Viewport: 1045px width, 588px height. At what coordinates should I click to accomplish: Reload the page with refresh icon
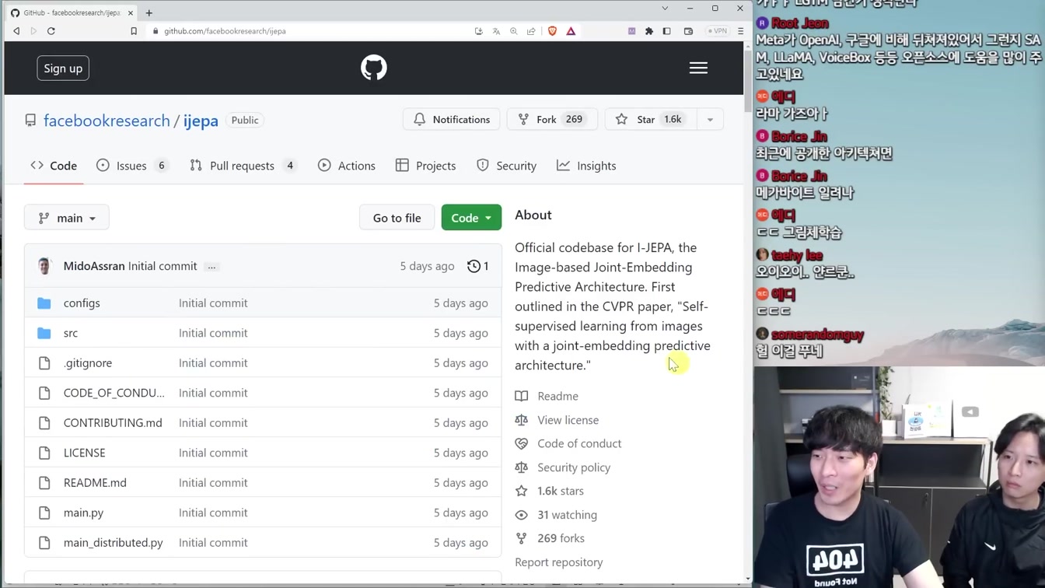point(51,31)
